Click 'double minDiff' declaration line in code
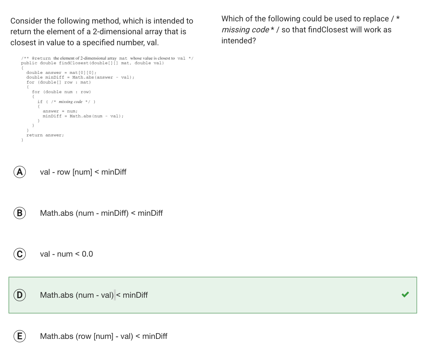440x353 pixels. coord(80,77)
